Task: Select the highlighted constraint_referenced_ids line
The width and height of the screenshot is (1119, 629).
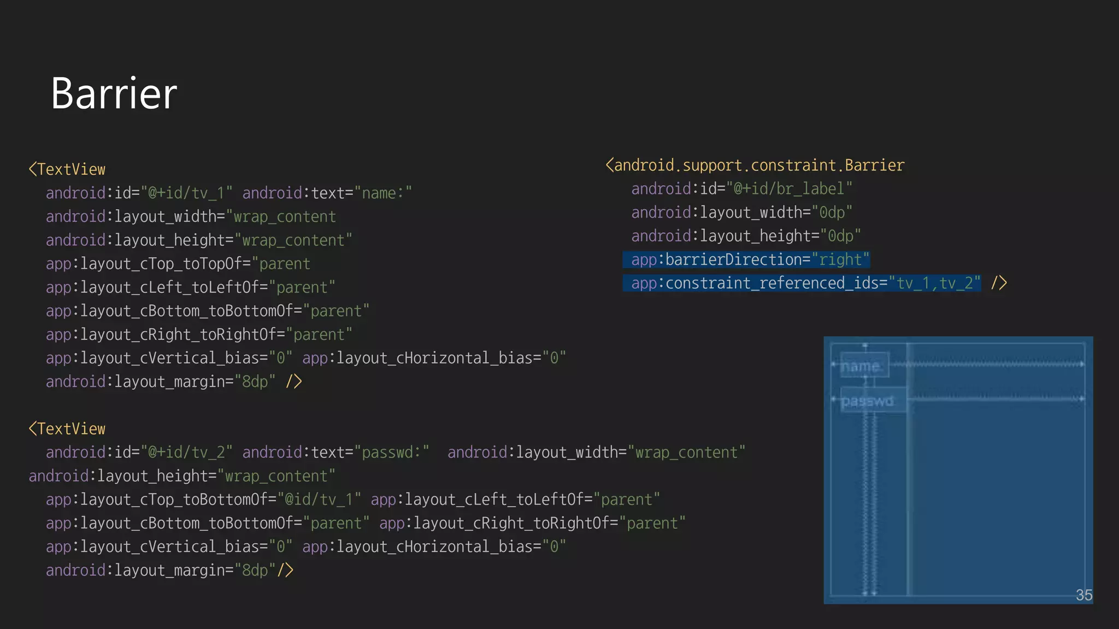Action: tap(802, 283)
